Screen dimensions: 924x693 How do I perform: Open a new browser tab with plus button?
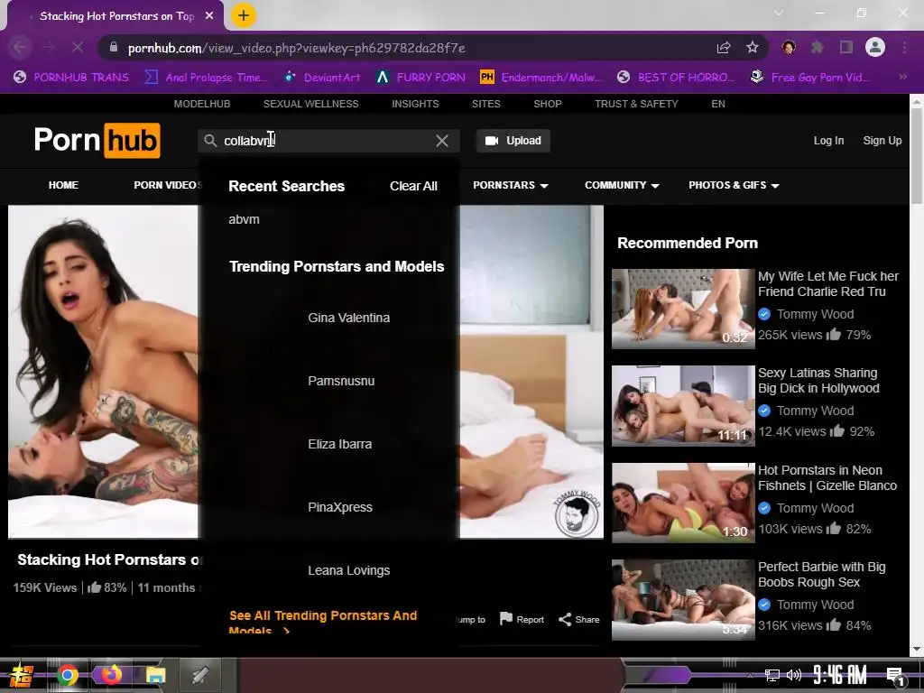[244, 15]
